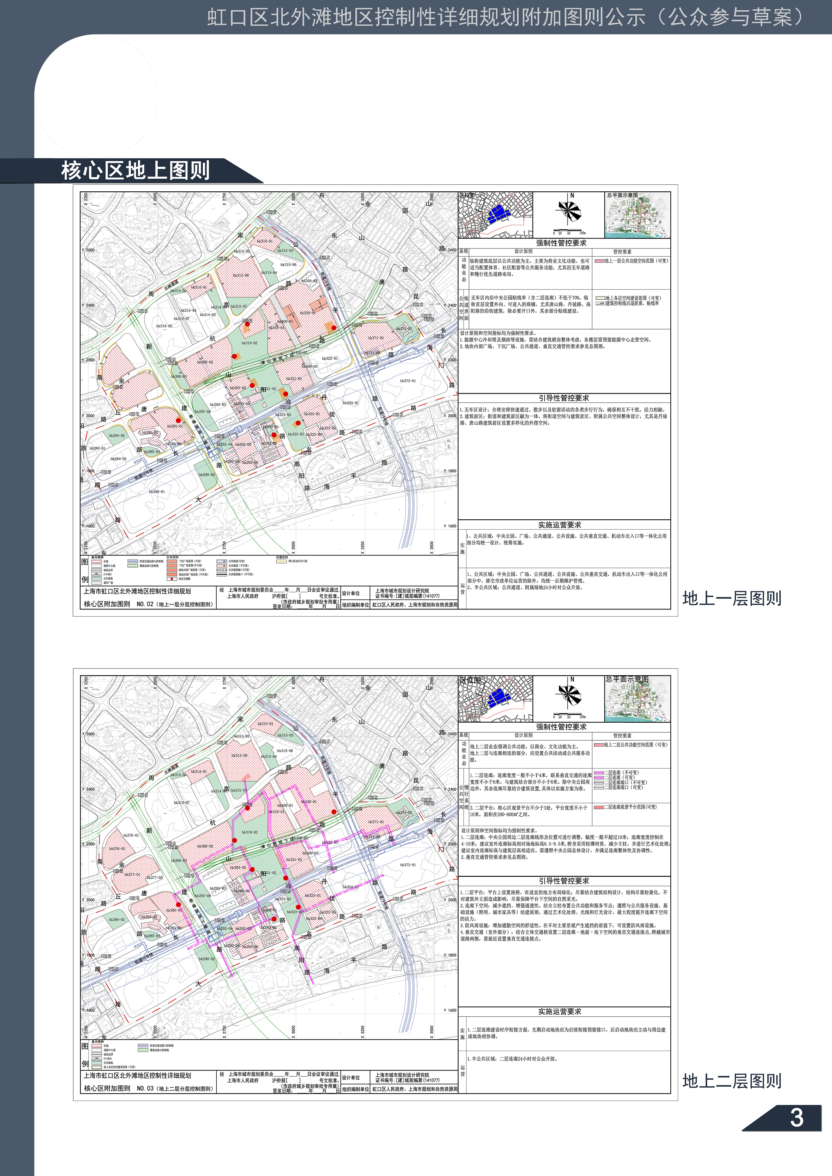Click the 二层连廊（不可变） magenta line swatch

[599, 773]
